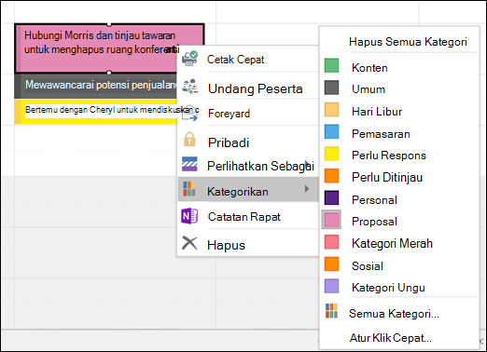
Task: Expand Perlihatkan Sebagai submenu arrow
Action: click(x=307, y=164)
